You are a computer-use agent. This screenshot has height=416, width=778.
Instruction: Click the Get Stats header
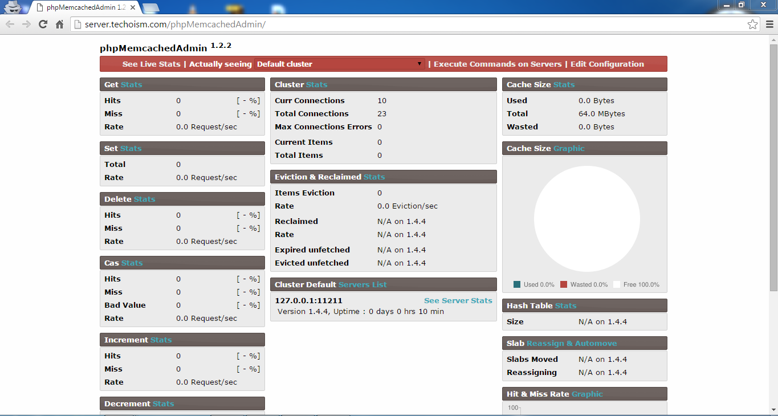tap(182, 84)
